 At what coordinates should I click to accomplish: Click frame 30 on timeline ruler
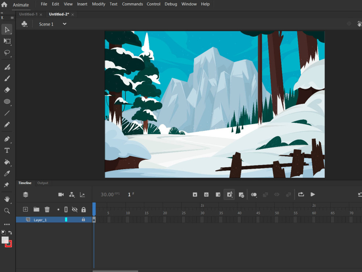pos(202,213)
